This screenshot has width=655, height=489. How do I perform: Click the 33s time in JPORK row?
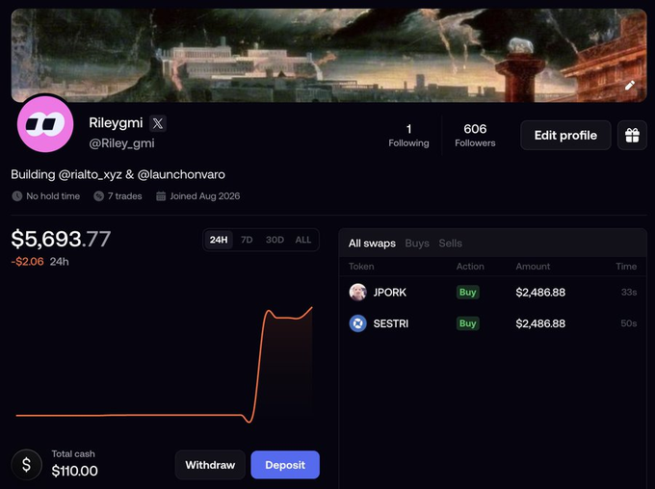[x=629, y=293]
